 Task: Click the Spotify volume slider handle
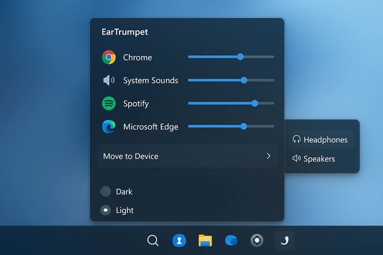[x=255, y=103]
